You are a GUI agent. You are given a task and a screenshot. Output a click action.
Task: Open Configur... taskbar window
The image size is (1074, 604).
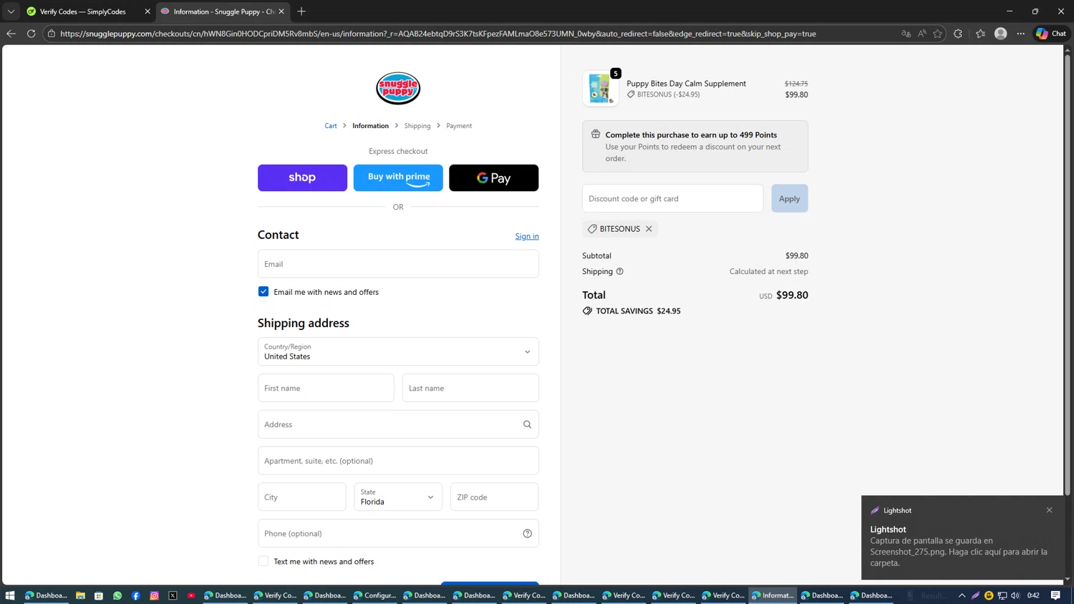point(374,595)
